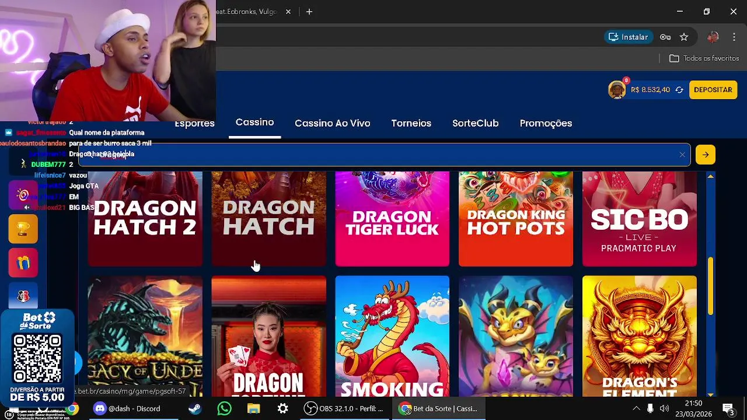Close the current browser tab

pyautogui.click(x=288, y=12)
